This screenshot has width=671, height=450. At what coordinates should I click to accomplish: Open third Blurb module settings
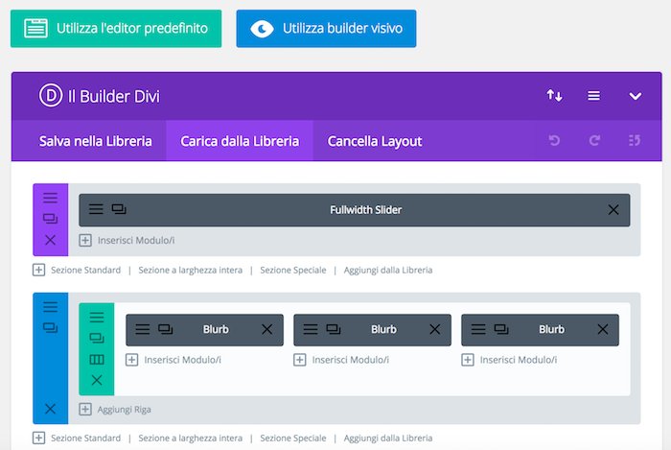(x=478, y=329)
